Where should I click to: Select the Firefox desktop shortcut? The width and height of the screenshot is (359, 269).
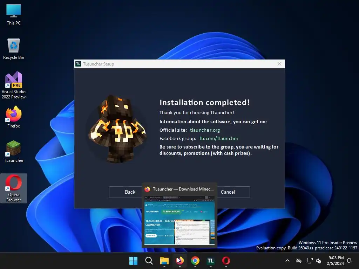[14, 117]
